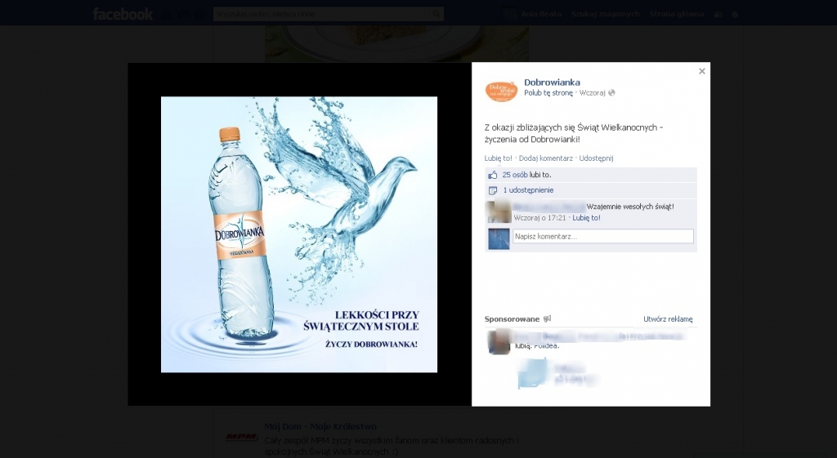Open the list of 25 osób who liked

515,175
